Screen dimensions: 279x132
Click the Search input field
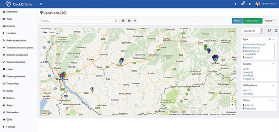pyautogui.click(x=80, y=21)
